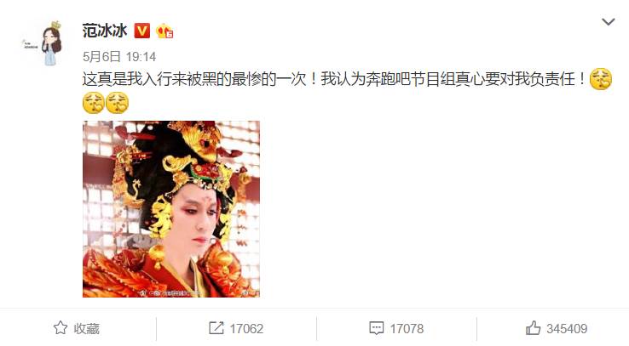Enlarge the attached costume photo
629x346 pixels.
point(171,209)
